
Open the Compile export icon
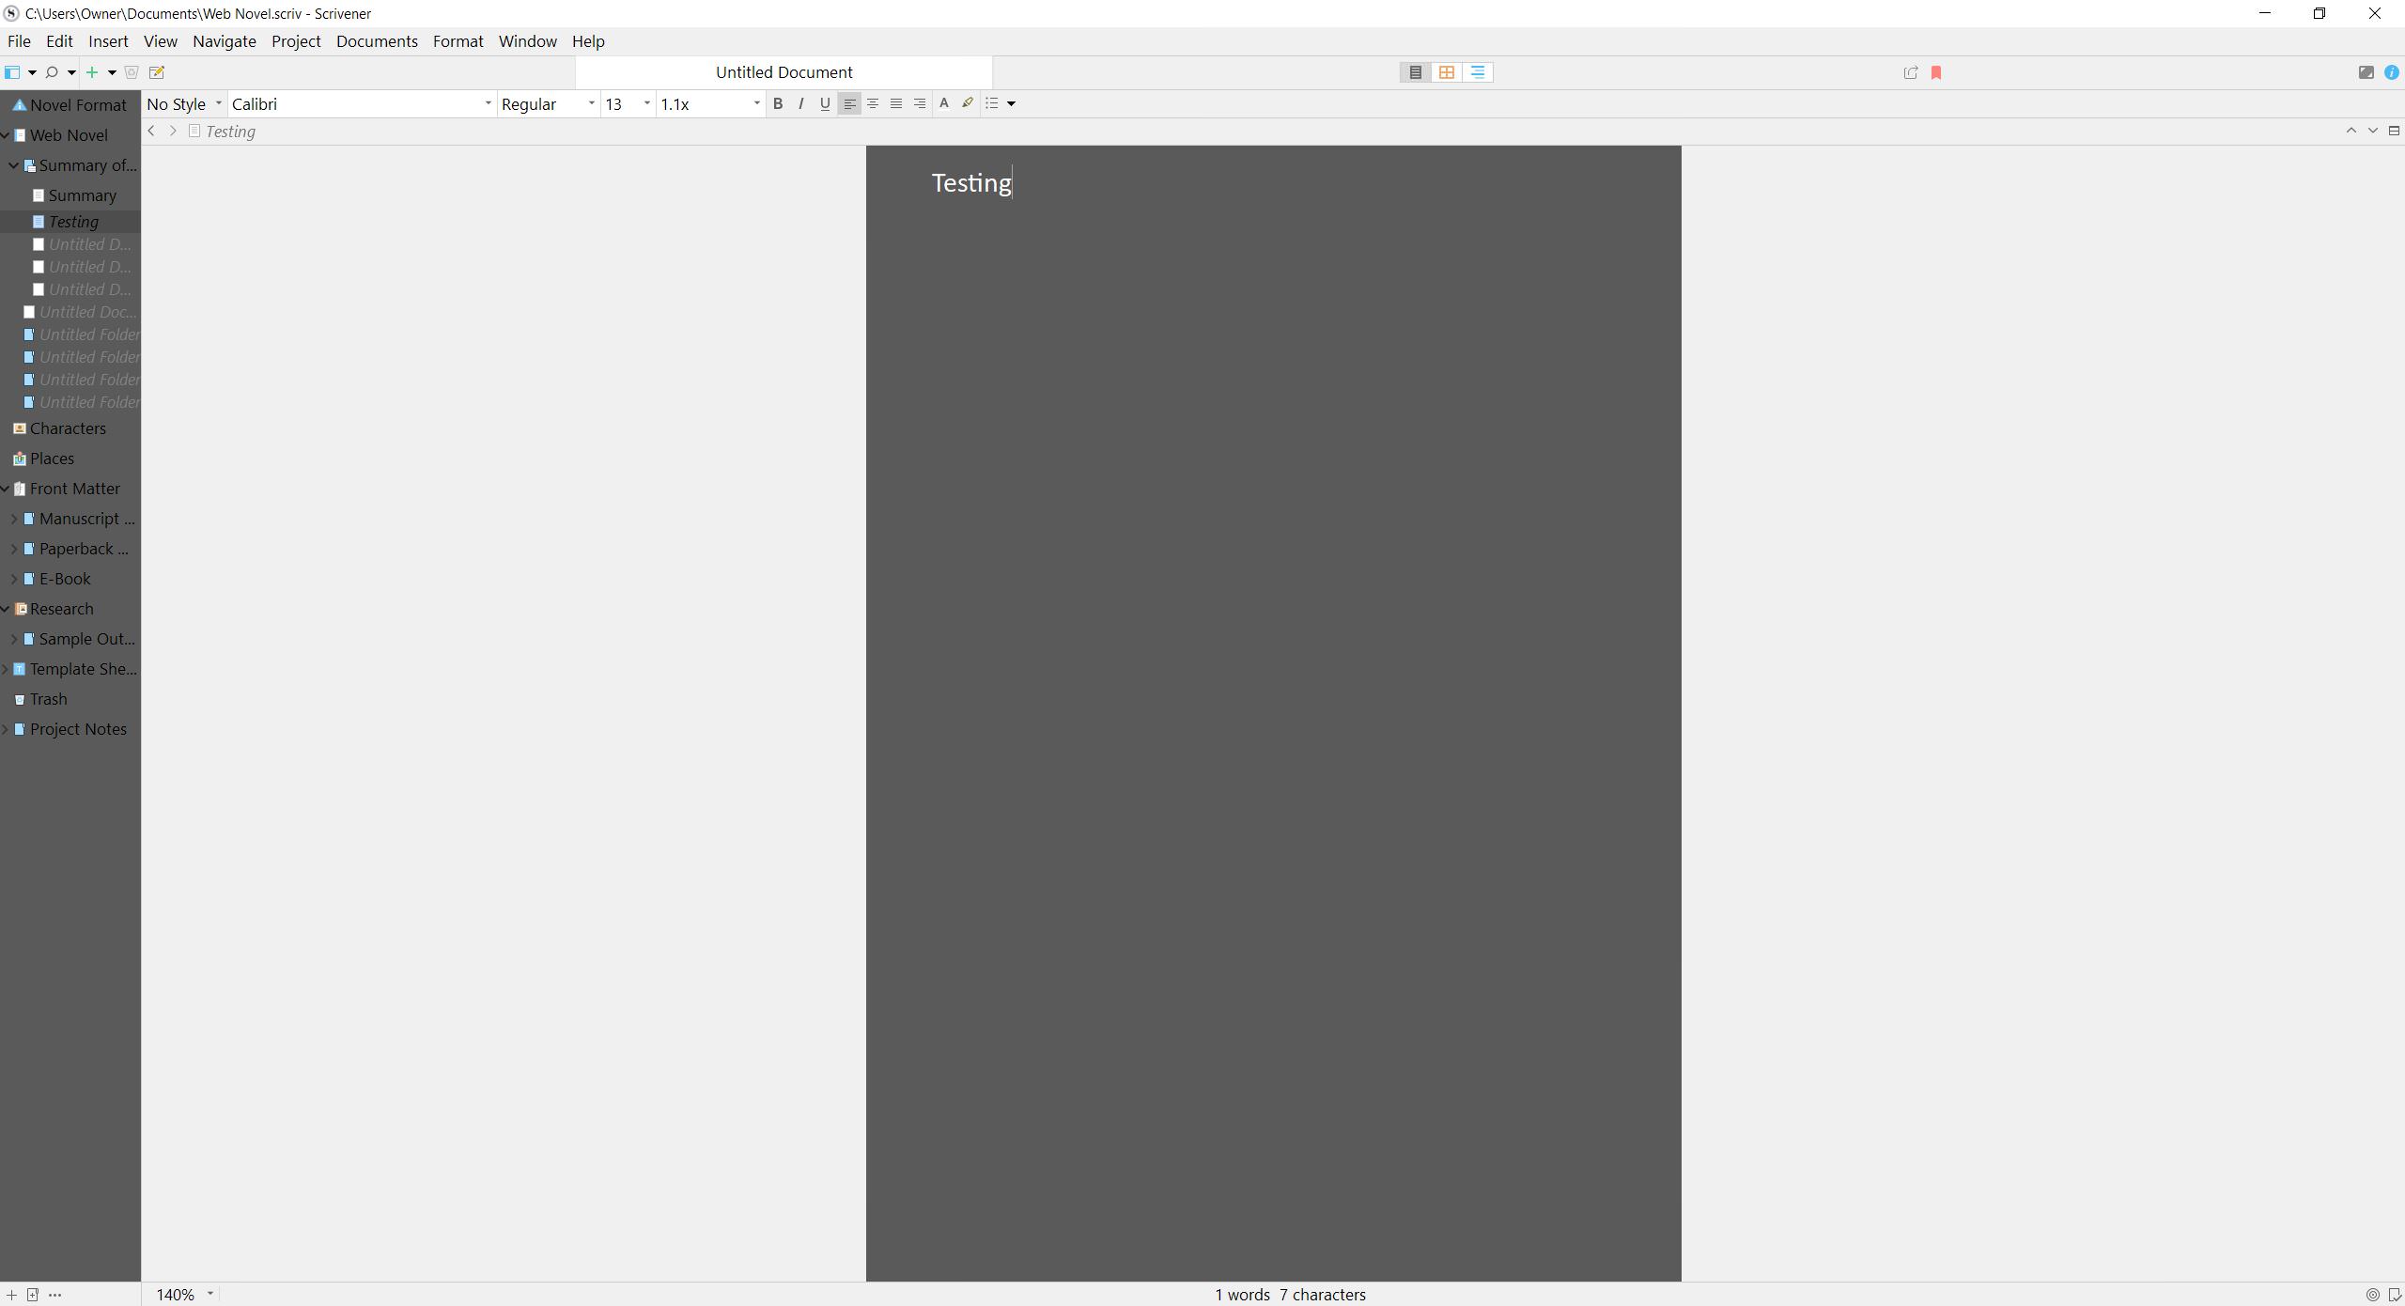(1910, 72)
